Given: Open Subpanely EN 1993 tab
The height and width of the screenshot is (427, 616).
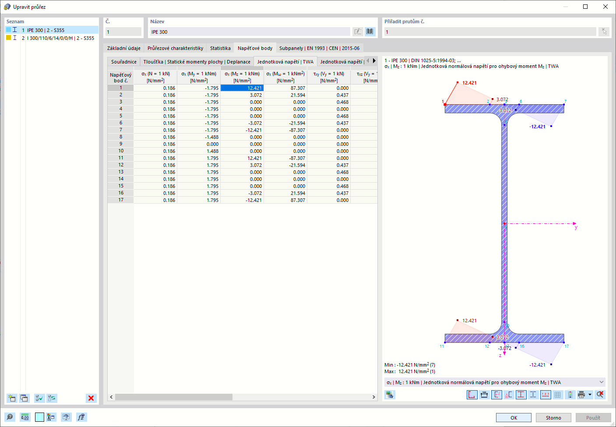Looking at the screenshot, I should [x=319, y=48].
